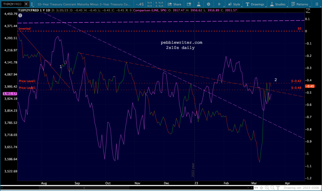Image resolution: width=322 pixels, height=191 pixels.
Task: Click the 'B: N/A' bid value in header
Action: tap(159, 3)
